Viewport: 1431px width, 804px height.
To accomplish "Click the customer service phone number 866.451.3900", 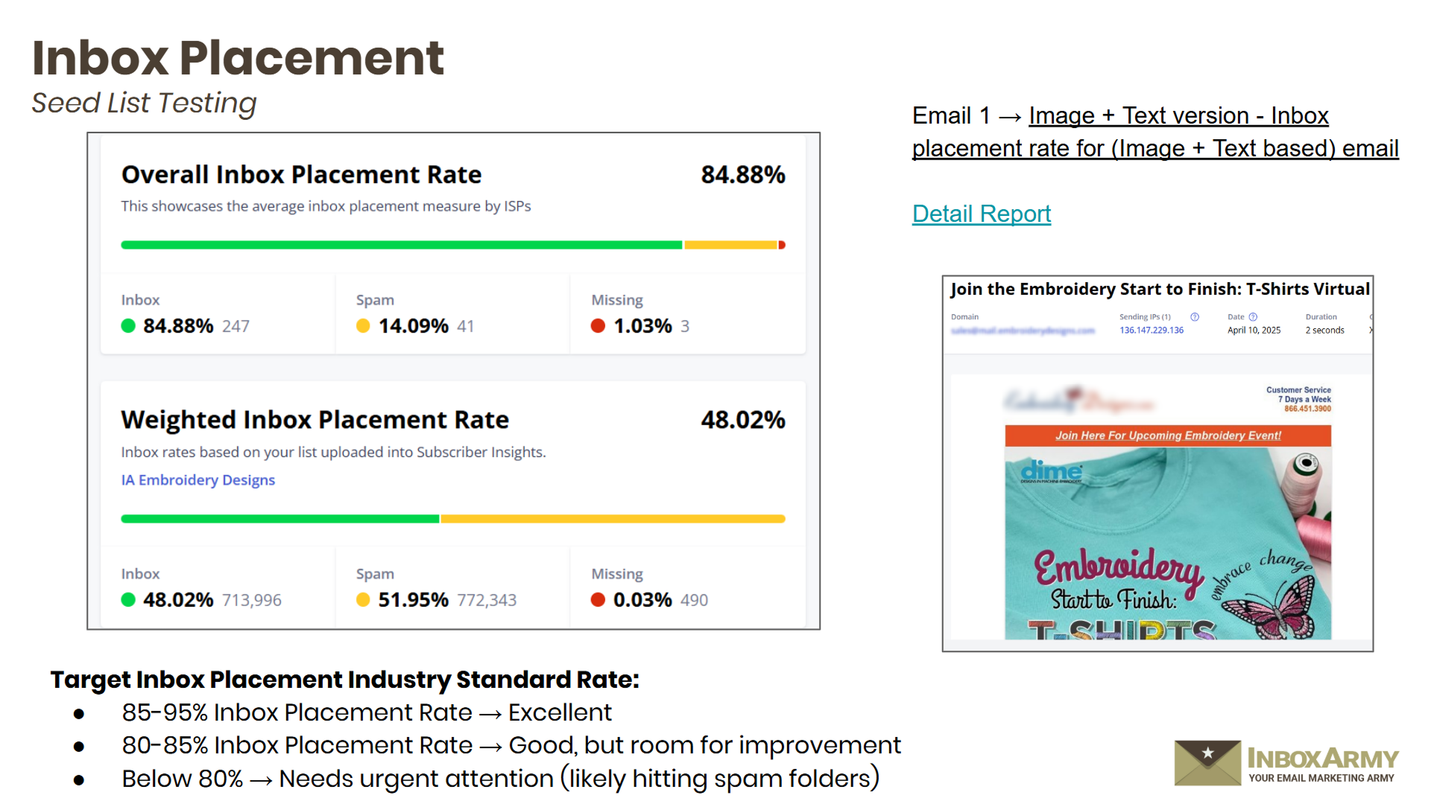I will 1307,409.
